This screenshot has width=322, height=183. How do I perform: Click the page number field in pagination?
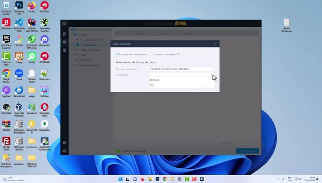coord(244,144)
